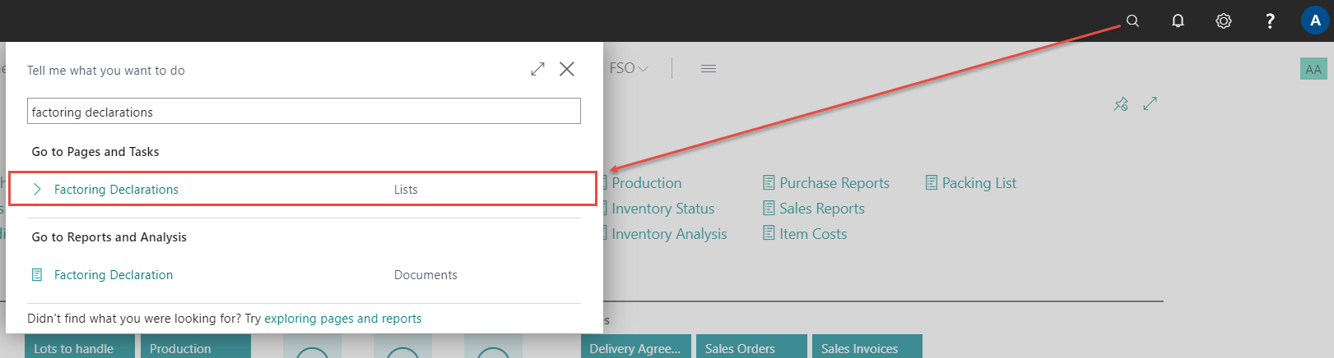Expand the FSO dropdown menu
This screenshot has height=358, width=1334.
click(x=629, y=68)
